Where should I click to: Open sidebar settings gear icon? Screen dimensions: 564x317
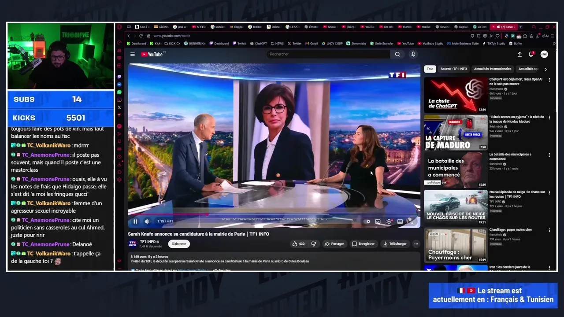point(119,180)
